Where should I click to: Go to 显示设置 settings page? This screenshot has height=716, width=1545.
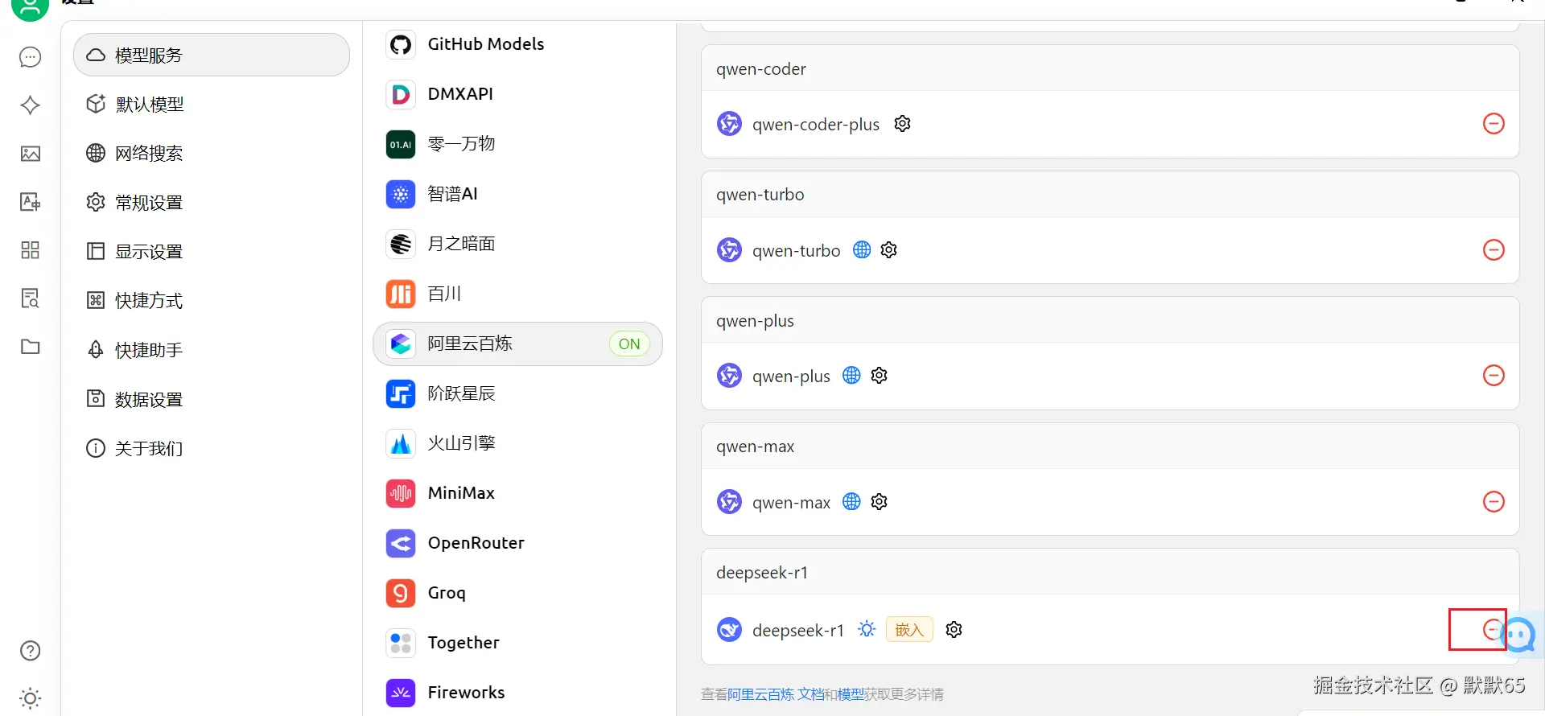click(x=149, y=252)
